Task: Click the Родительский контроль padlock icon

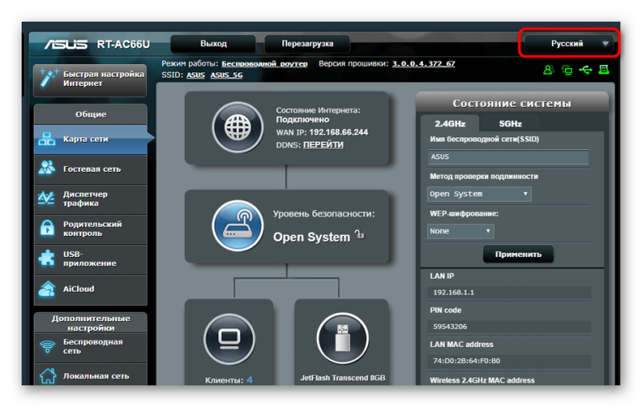Action: click(47, 229)
